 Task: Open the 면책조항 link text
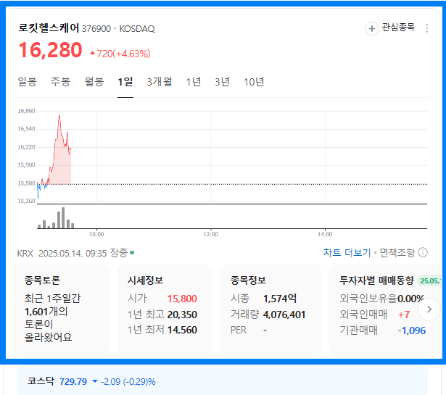click(x=397, y=252)
